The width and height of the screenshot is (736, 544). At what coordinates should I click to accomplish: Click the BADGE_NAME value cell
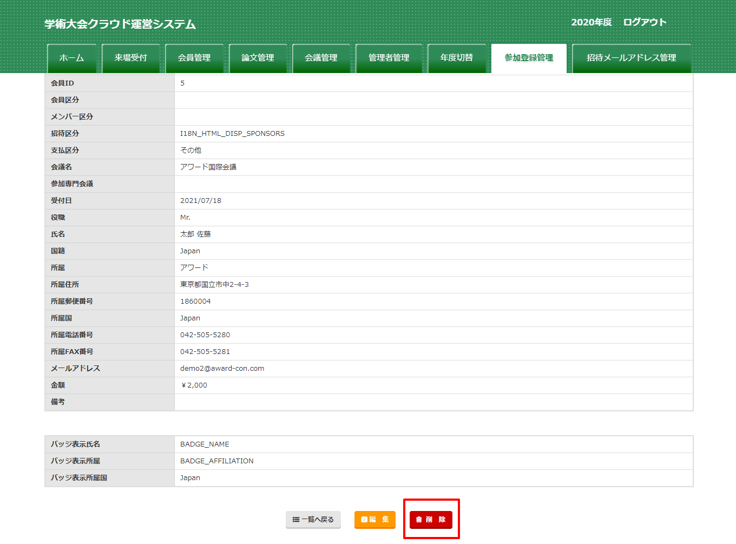(205, 444)
